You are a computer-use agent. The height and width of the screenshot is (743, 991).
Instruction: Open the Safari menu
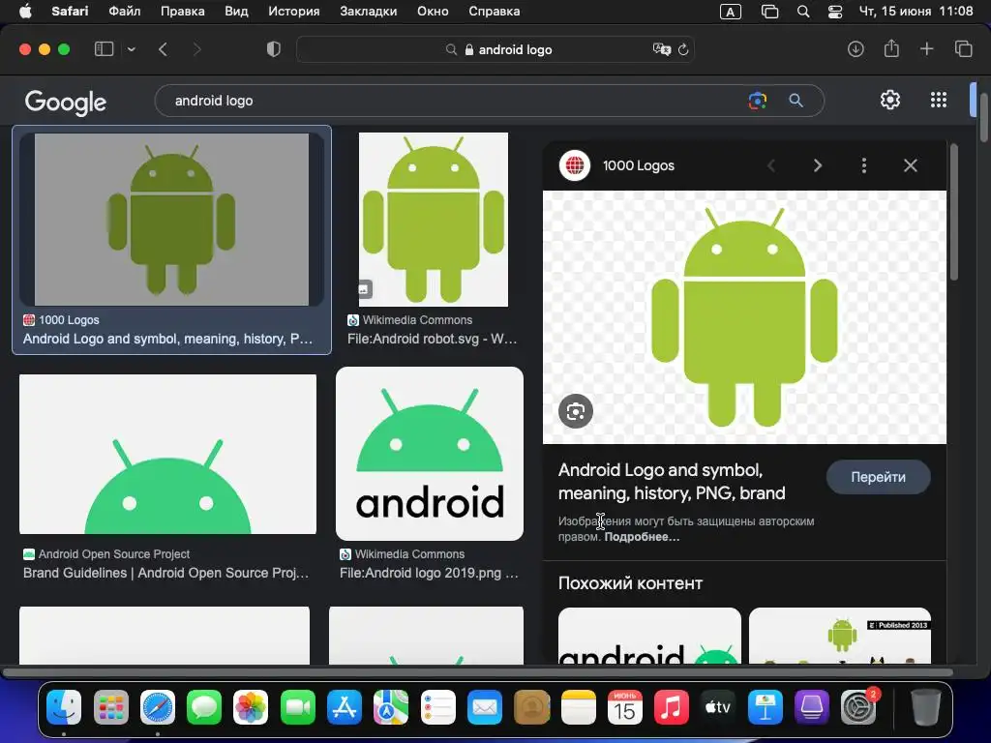(x=70, y=12)
